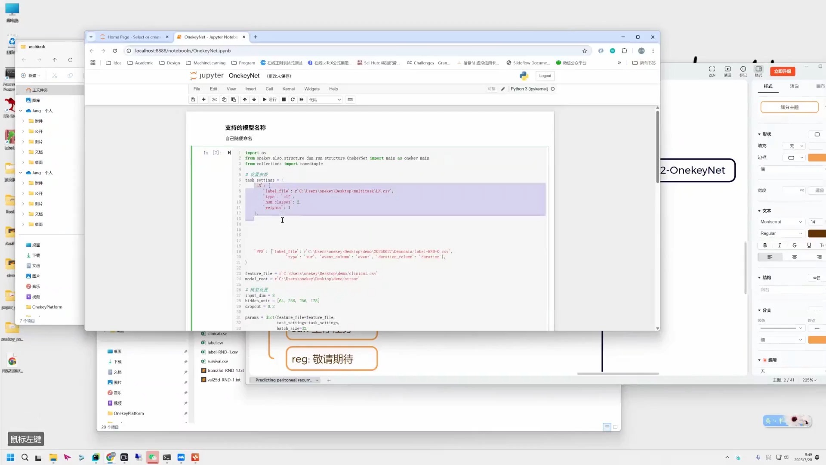This screenshot has width=826, height=465.
Task: Open the 标记 marker smiley icon
Action: click(743, 71)
